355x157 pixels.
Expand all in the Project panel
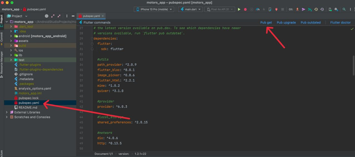[x=53, y=16]
